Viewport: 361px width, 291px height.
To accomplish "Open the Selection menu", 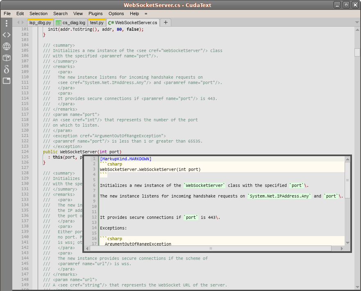I will pos(39,14).
